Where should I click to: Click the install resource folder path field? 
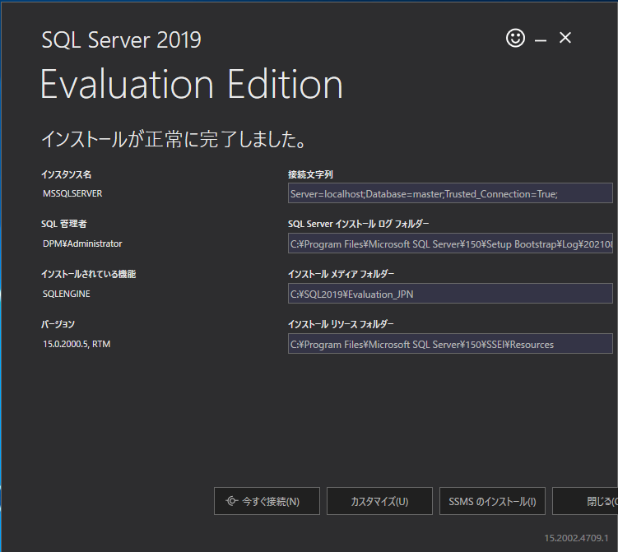[x=450, y=344]
